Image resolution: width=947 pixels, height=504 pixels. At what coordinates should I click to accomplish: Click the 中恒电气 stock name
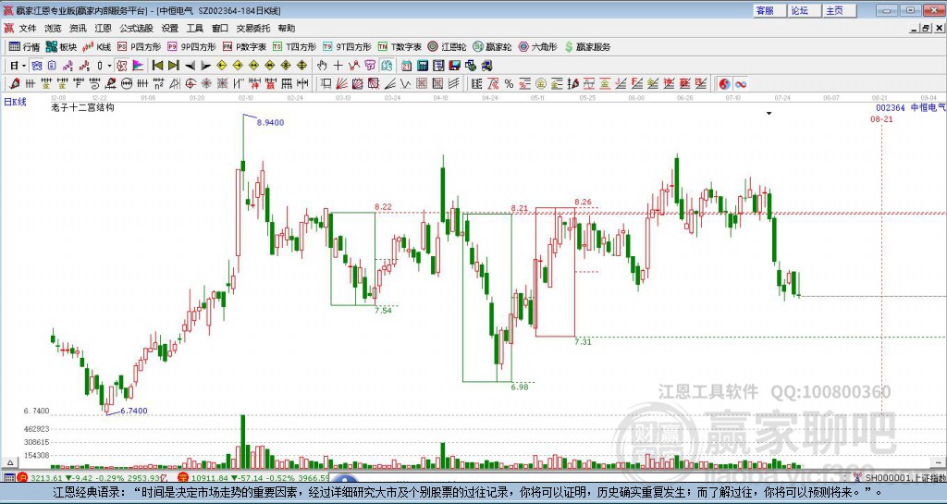pyautogui.click(x=929, y=107)
